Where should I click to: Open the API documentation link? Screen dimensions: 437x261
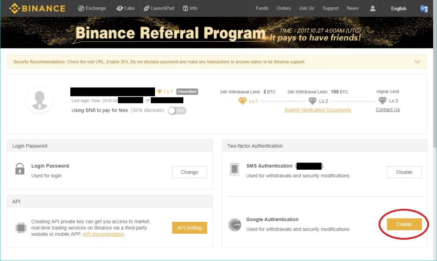[103, 234]
